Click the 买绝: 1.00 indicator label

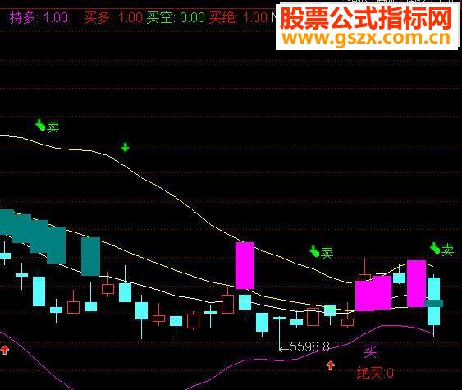[238, 17]
